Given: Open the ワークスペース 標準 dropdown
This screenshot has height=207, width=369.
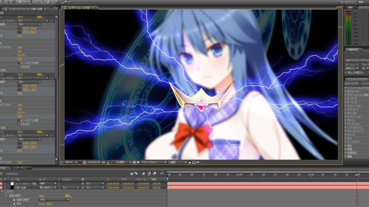Looking at the screenshot, I should tap(363, 2).
